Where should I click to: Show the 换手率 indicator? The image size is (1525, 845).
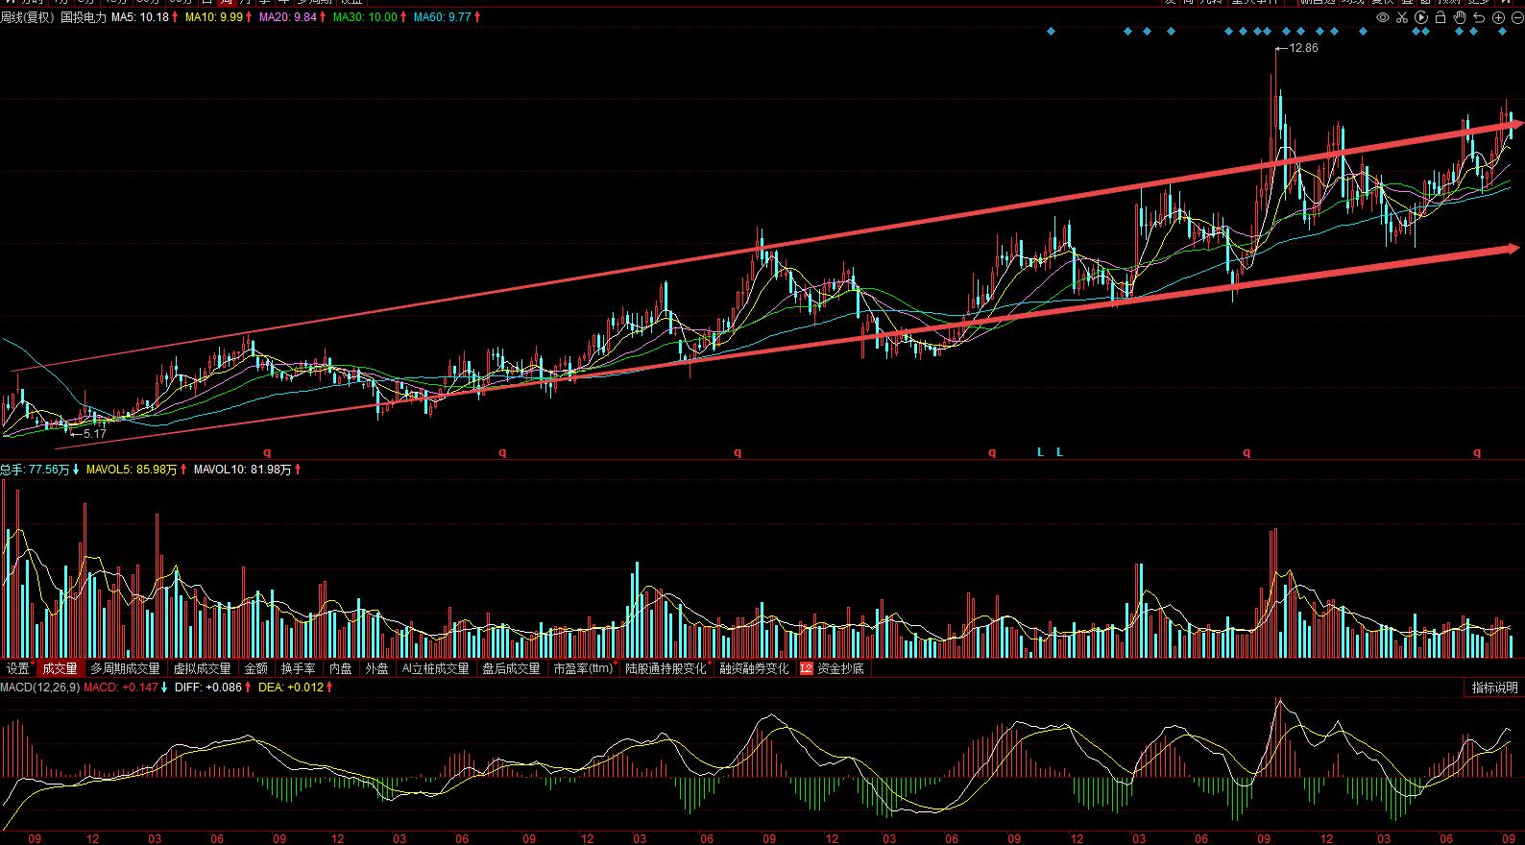click(298, 668)
